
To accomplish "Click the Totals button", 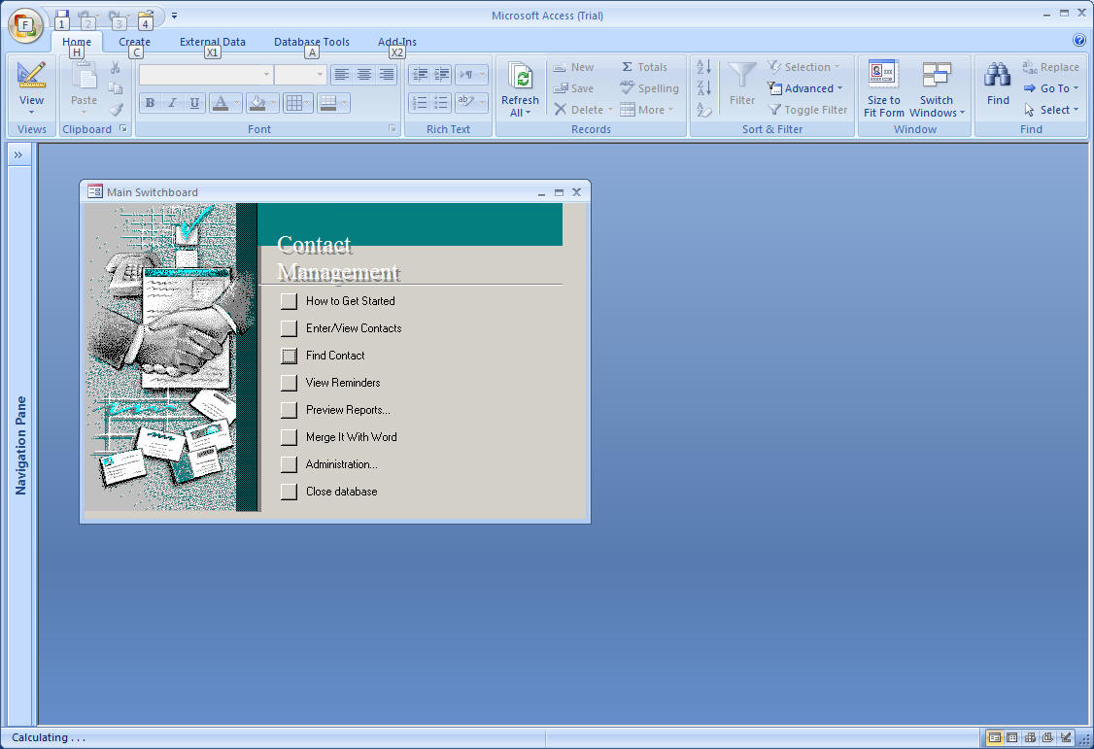I will tap(644, 67).
